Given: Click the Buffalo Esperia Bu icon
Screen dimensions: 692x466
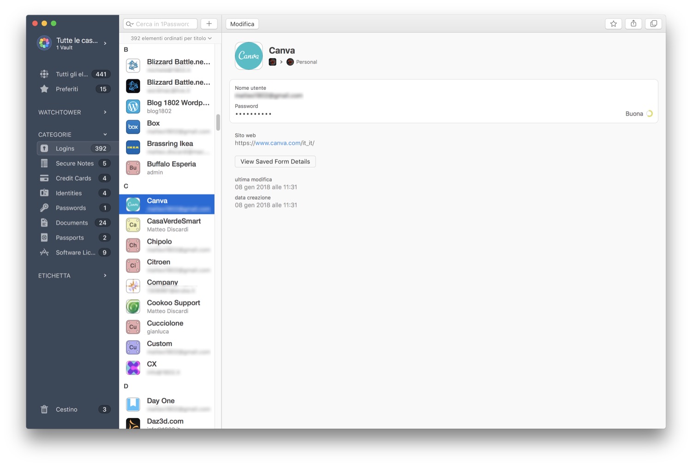Looking at the screenshot, I should pos(133,168).
